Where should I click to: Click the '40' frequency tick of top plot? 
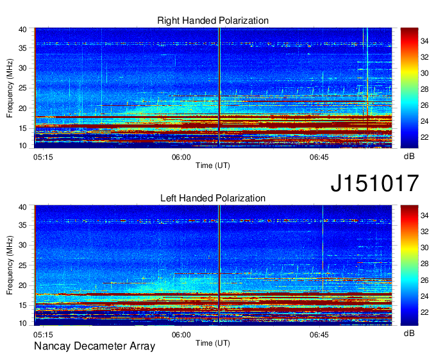[23, 29]
